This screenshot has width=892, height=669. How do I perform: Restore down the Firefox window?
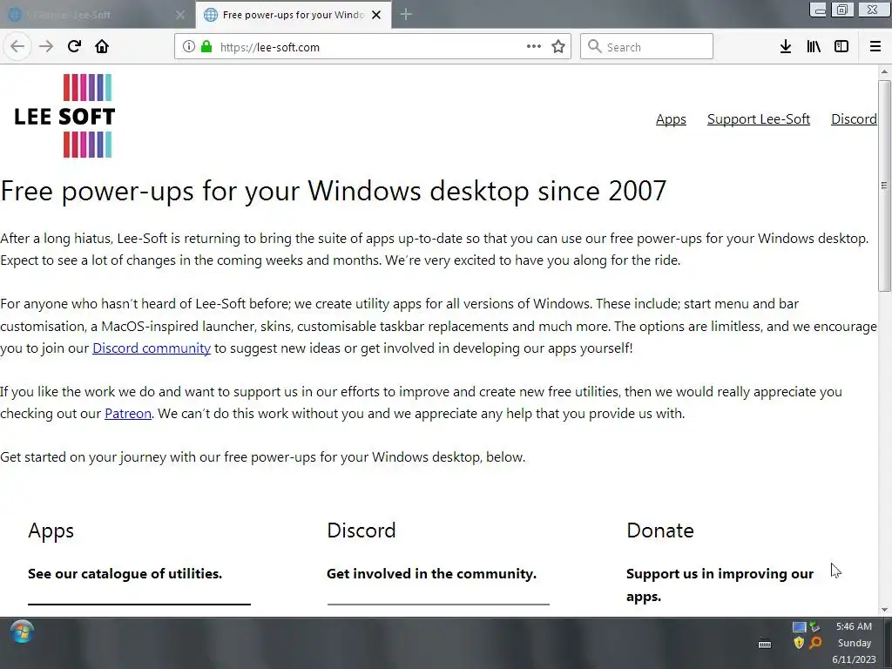pos(842,10)
